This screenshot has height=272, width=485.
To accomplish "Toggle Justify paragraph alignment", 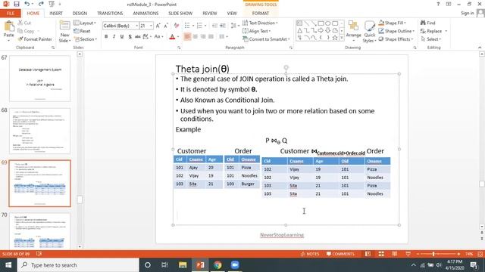I will [x=211, y=37].
